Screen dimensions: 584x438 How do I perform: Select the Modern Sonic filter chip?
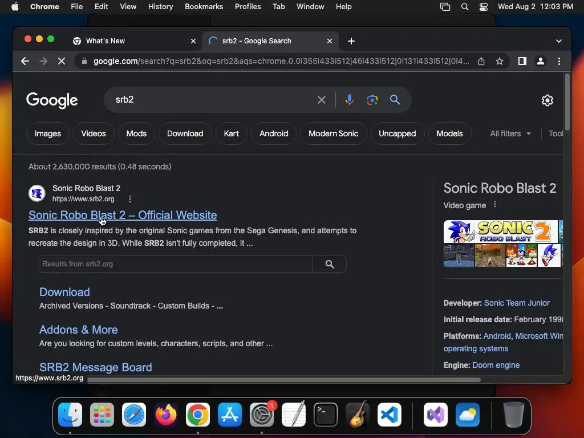pyautogui.click(x=333, y=133)
